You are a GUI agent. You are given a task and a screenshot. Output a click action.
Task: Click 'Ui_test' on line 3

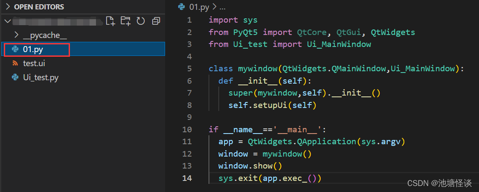(x=250, y=45)
